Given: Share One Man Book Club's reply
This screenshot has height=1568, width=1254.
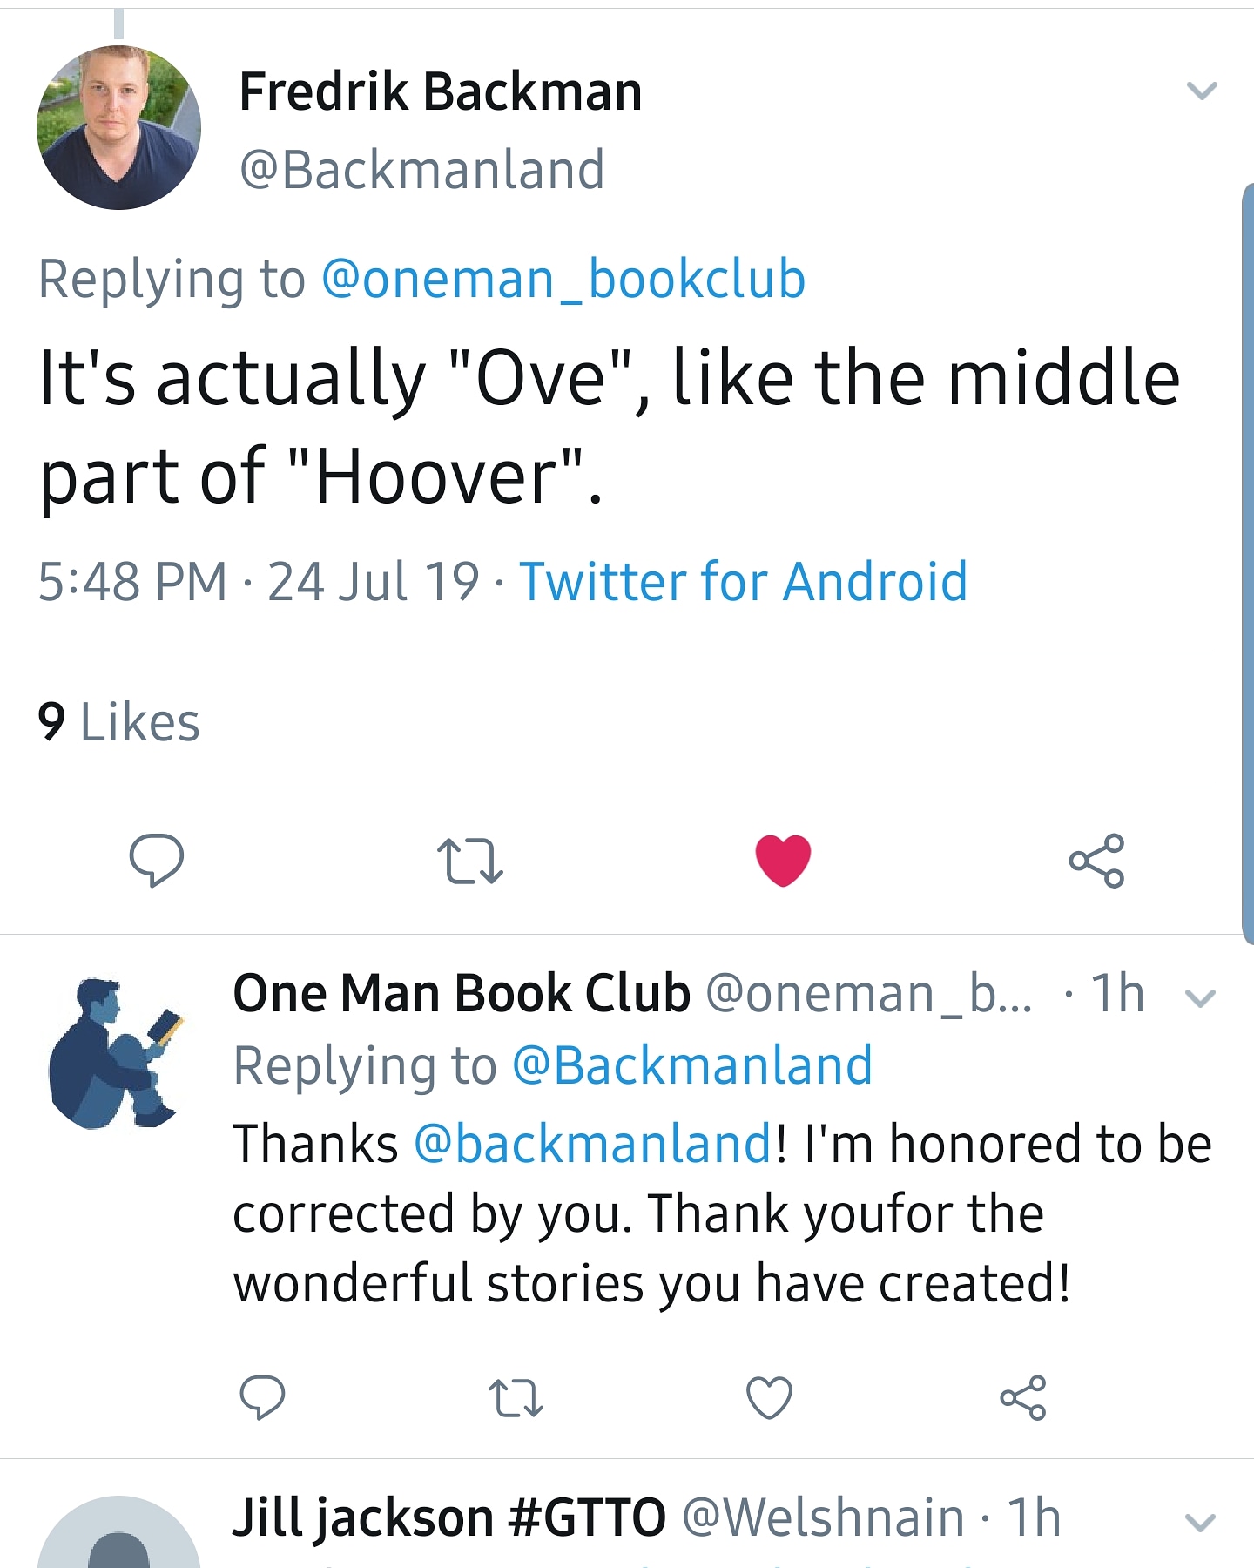Looking at the screenshot, I should (1023, 1398).
